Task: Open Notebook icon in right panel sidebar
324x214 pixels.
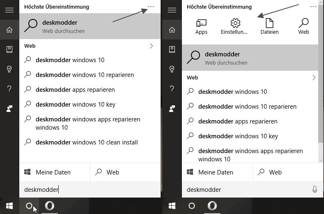Action: (172, 49)
